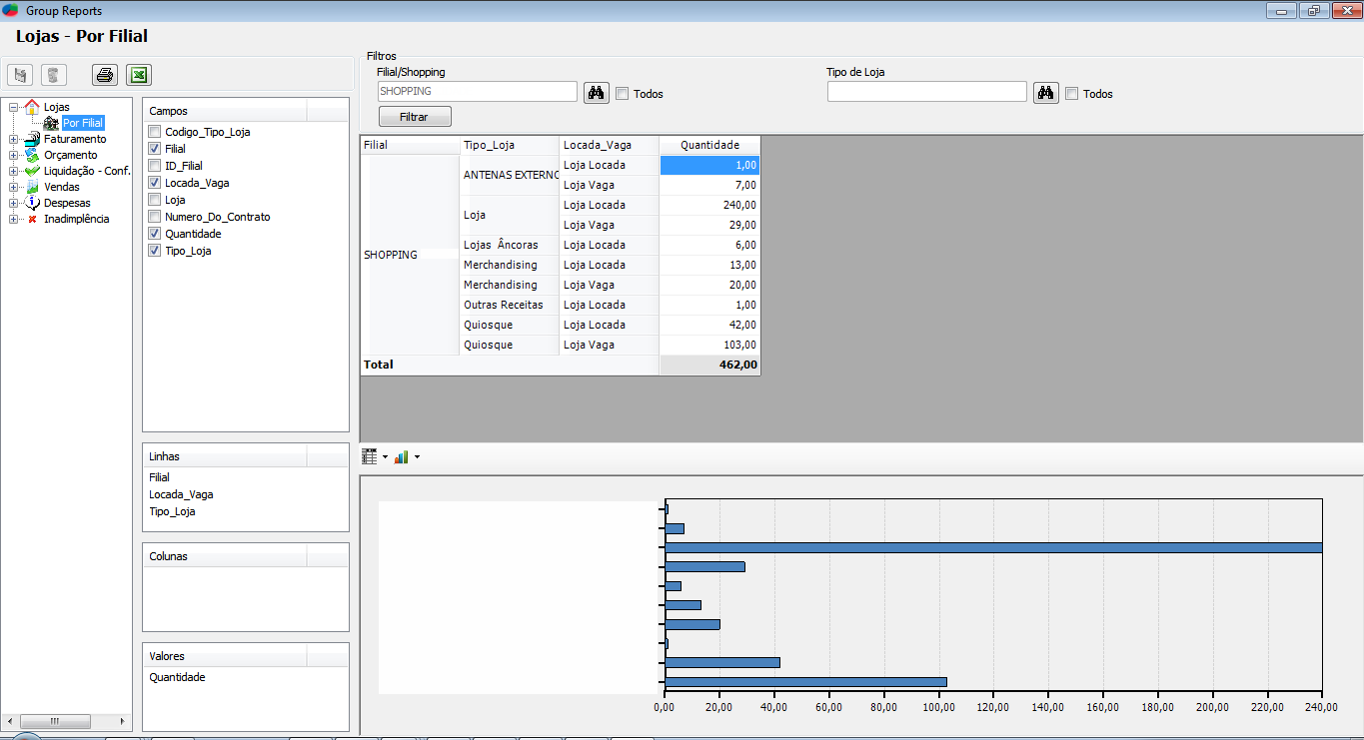Viewport: 1364px width, 740px height.
Task: Select the Despesas category label
Action: coord(67,203)
